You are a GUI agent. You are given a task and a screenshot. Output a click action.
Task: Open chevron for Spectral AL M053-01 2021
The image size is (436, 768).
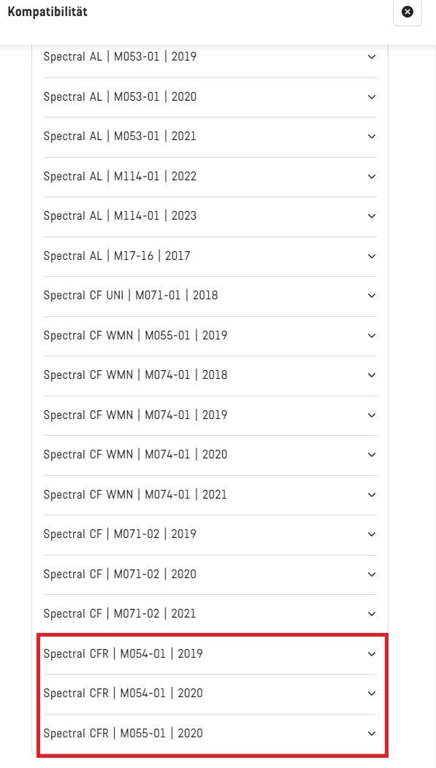372,137
